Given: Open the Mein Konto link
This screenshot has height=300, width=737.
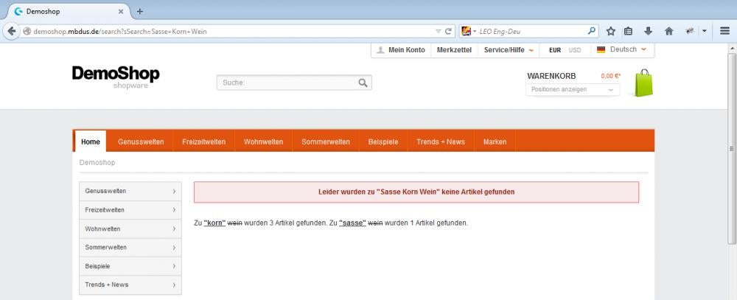Looking at the screenshot, I should click(400, 50).
